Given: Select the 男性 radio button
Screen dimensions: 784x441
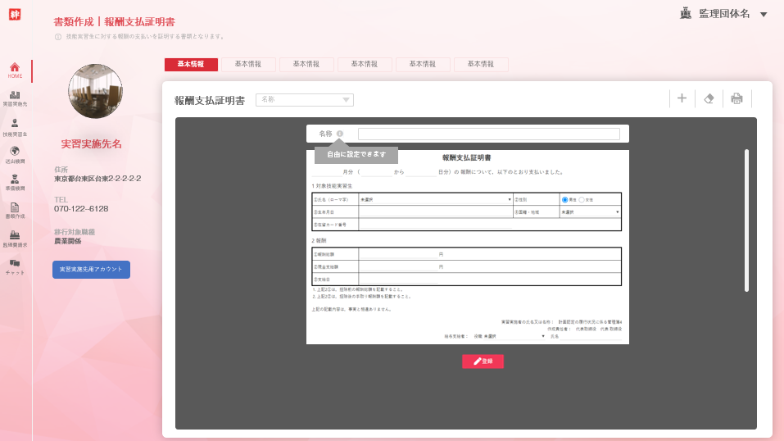Looking at the screenshot, I should pyautogui.click(x=564, y=199).
